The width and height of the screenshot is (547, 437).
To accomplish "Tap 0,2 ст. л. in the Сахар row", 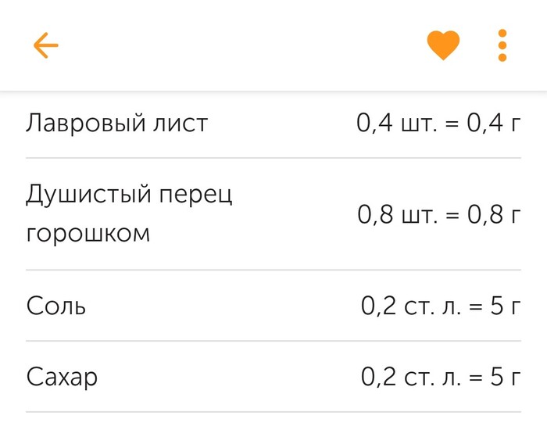I will 411,378.
